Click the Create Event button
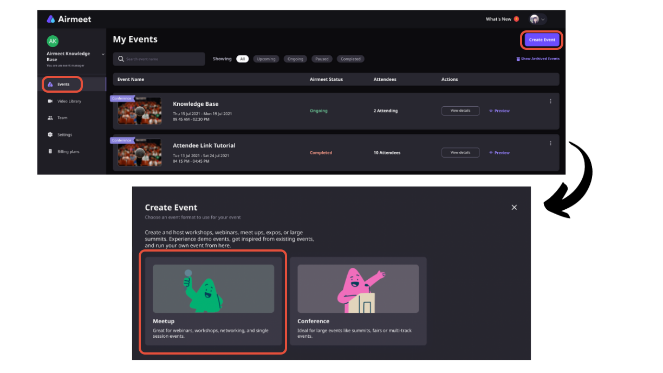Screen dimensions: 663x373 [x=542, y=40]
